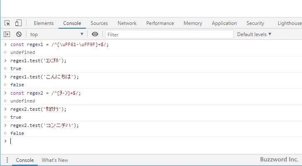Click the eye icon for live expression
This screenshot has width=302, height=166.
click(95, 34)
